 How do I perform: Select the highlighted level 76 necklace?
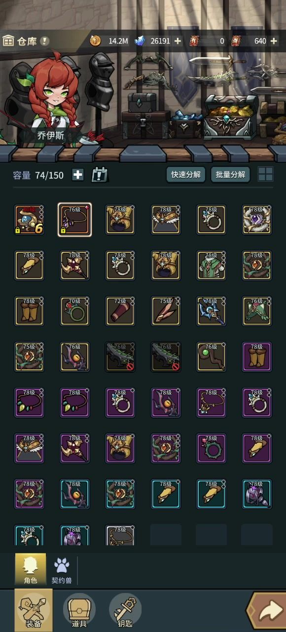tap(74, 220)
